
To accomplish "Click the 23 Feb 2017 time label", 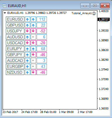I will (x=10, y=112).
